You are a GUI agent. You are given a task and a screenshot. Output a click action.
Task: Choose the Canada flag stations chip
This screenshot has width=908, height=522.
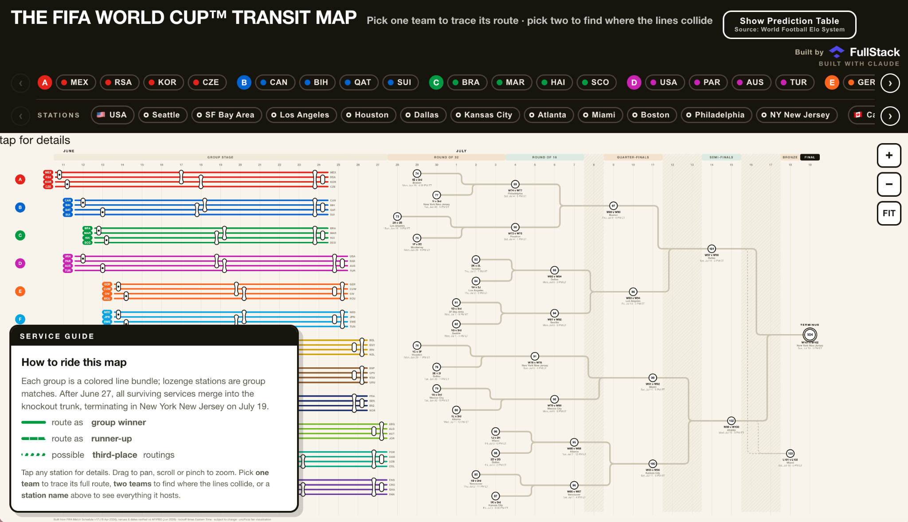[x=863, y=115]
